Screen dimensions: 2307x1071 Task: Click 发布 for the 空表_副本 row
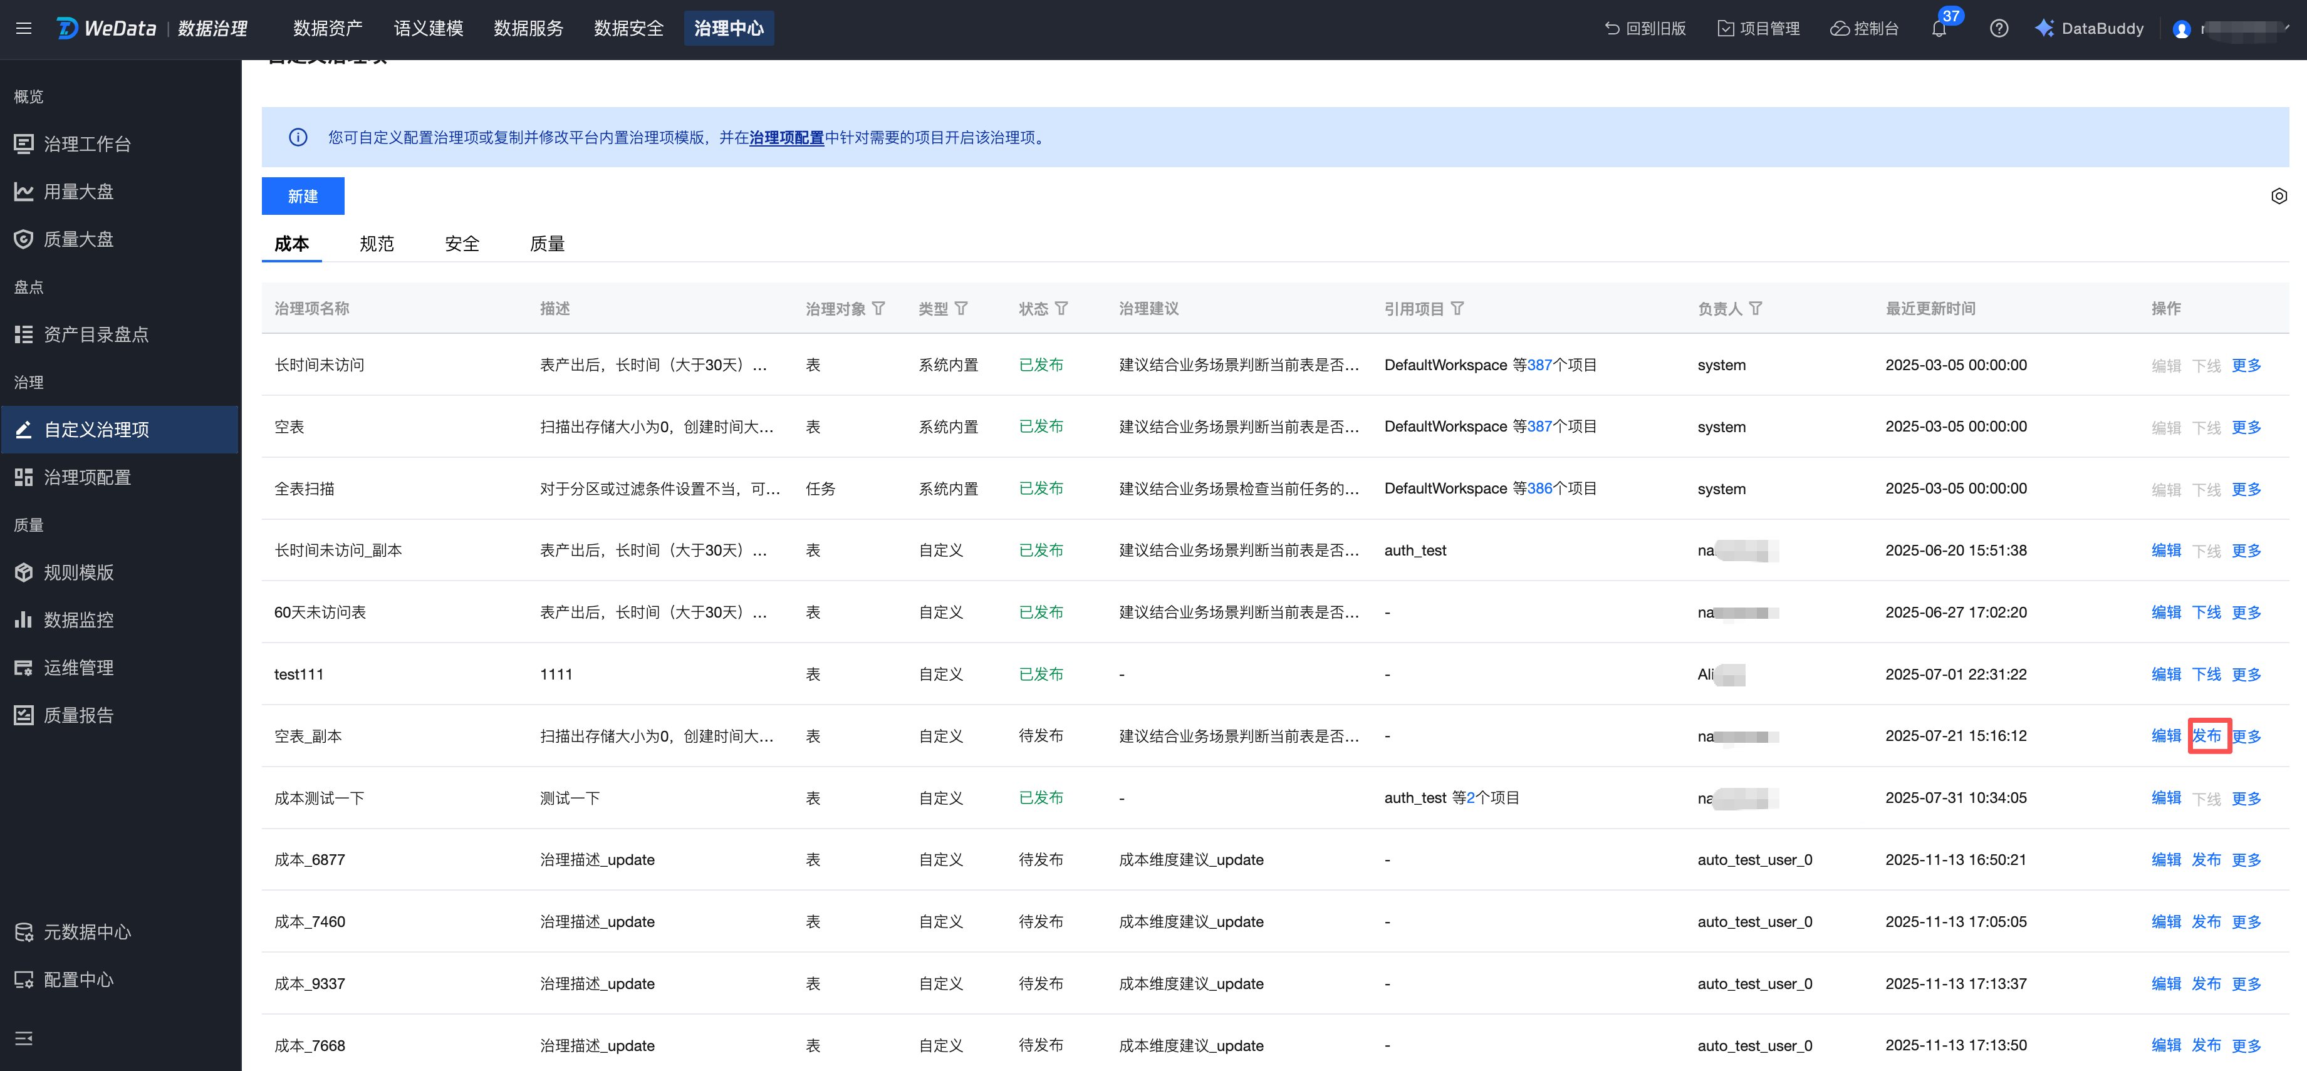coord(2205,736)
